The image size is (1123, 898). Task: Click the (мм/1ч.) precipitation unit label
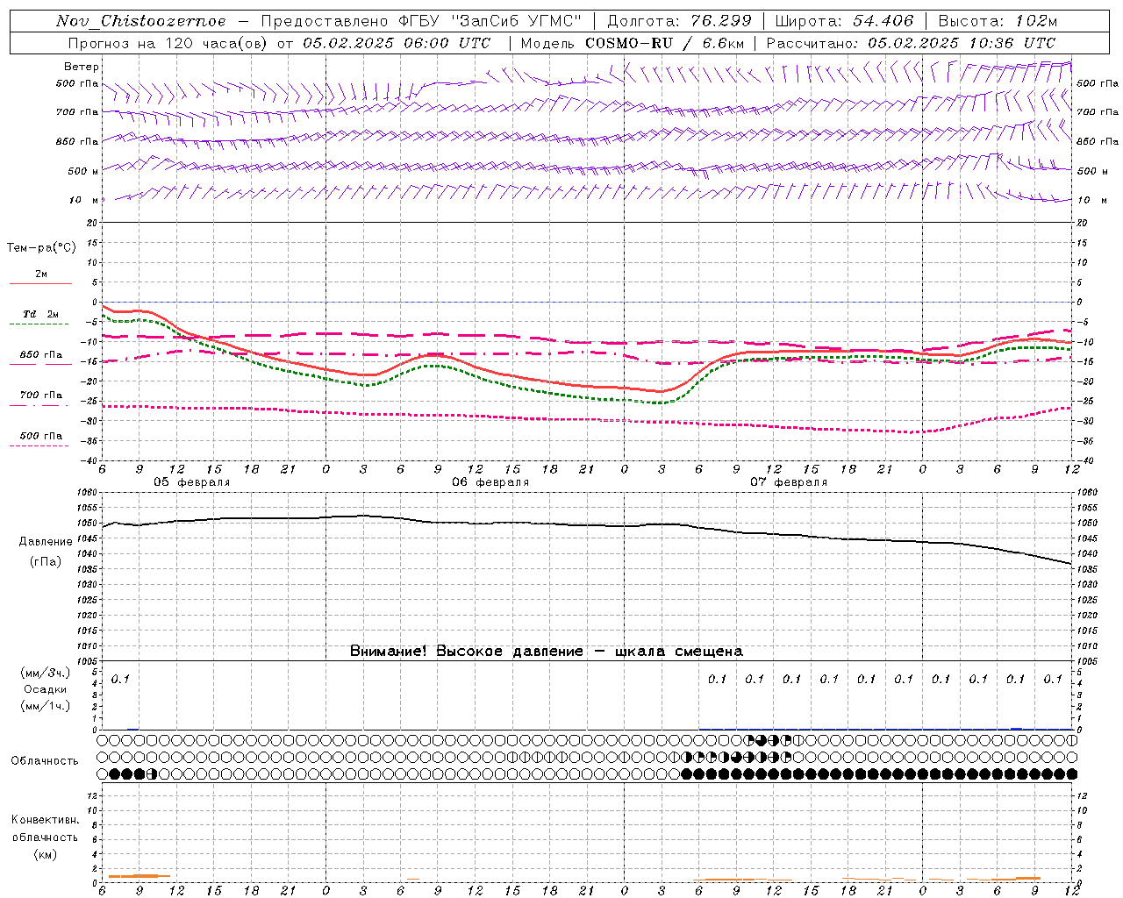46,705
